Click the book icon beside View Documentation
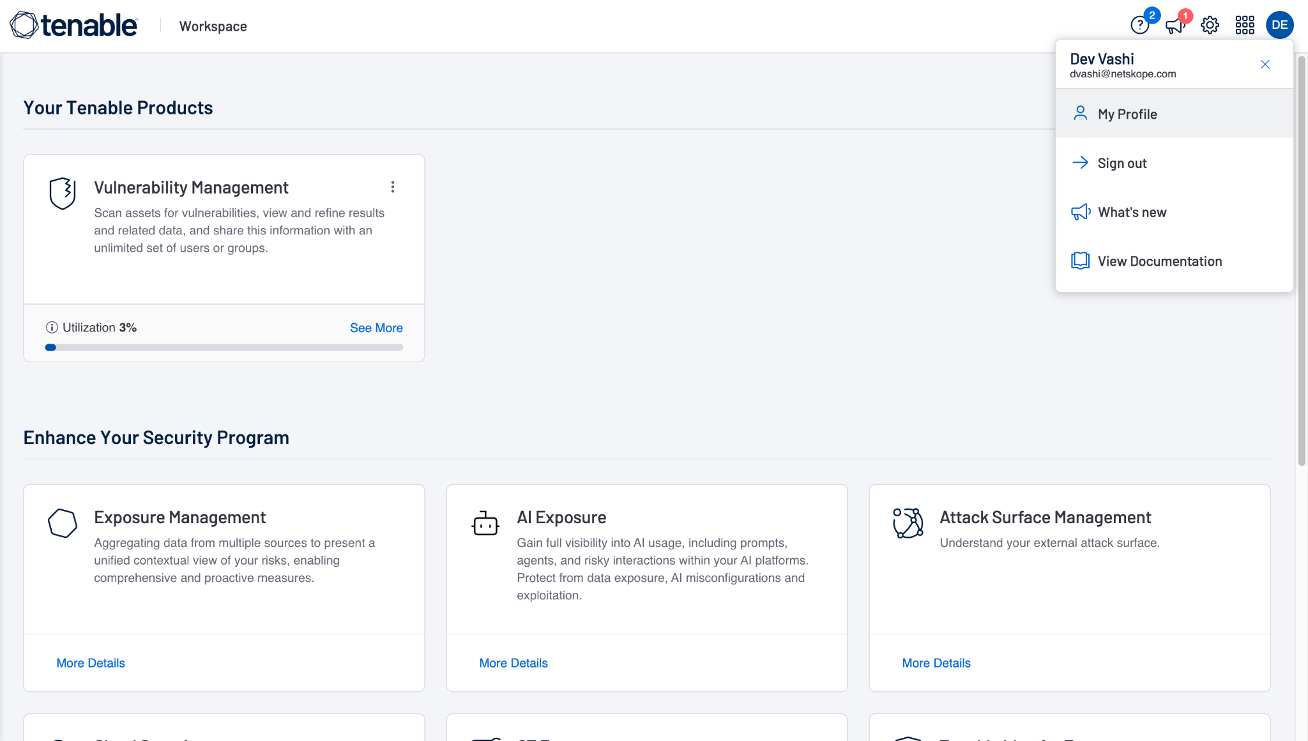Viewport: 1308px width, 741px height. tap(1080, 261)
